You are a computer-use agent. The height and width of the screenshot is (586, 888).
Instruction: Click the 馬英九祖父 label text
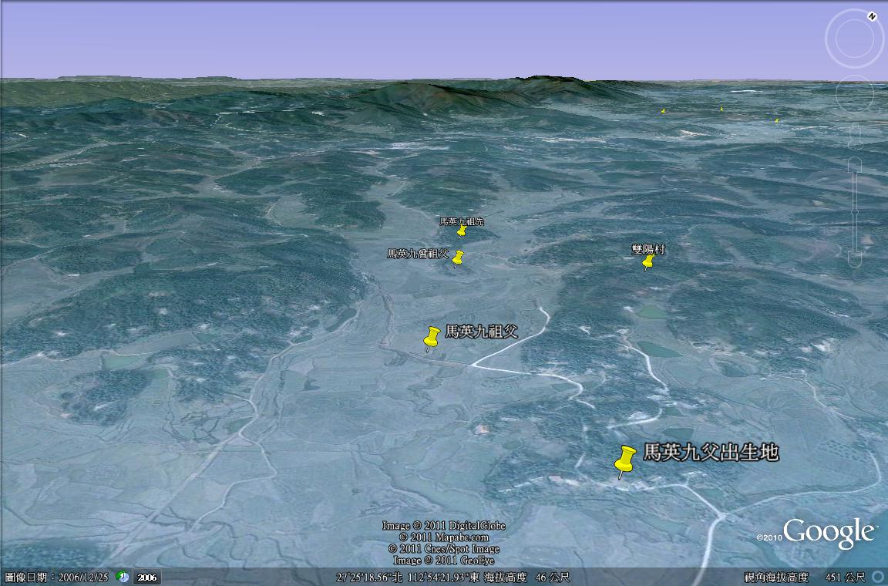pyautogui.click(x=481, y=331)
